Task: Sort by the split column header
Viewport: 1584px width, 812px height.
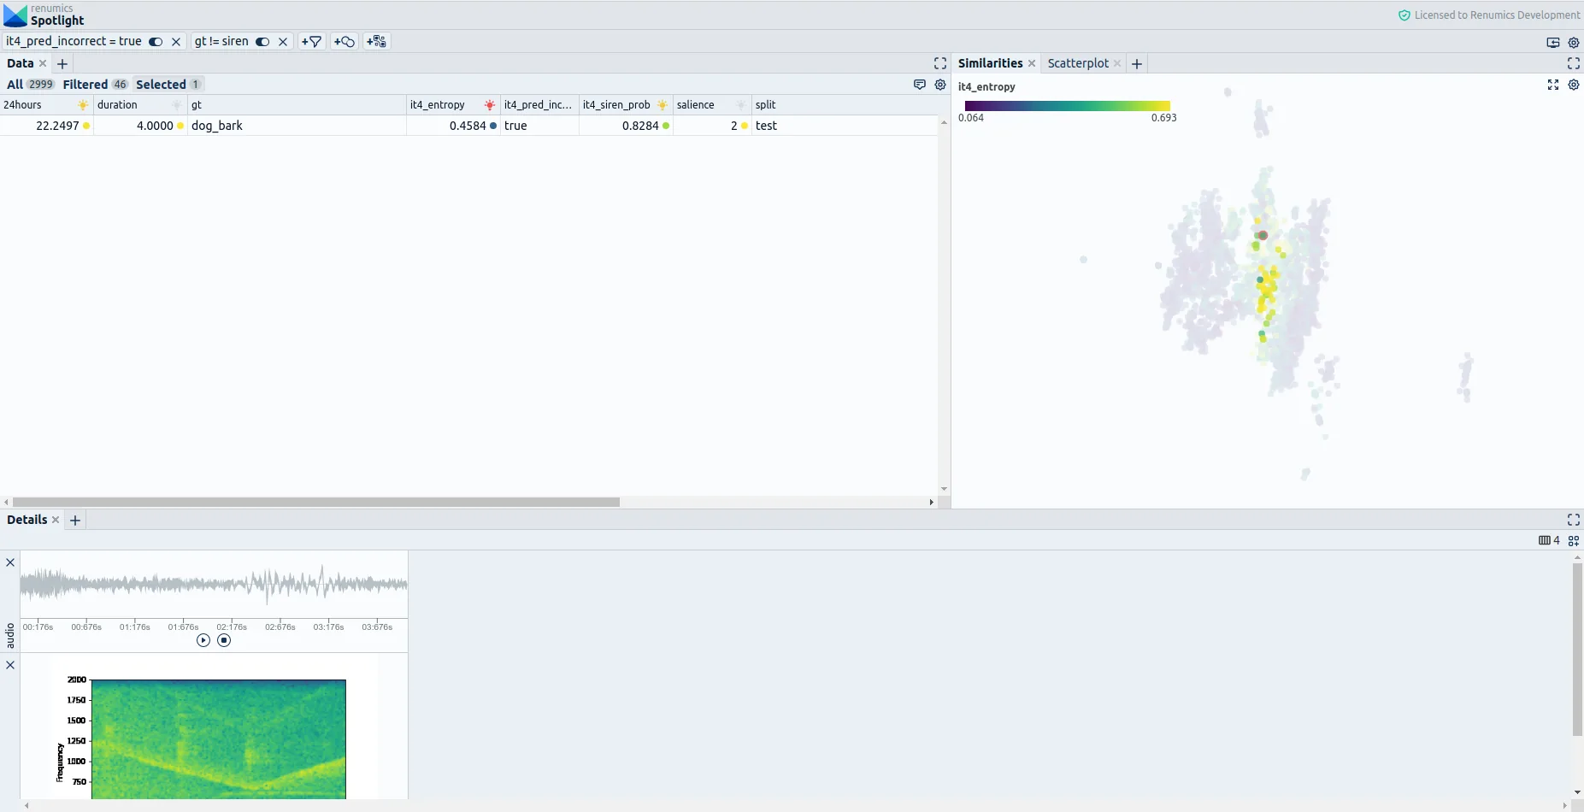Action: pyautogui.click(x=766, y=105)
